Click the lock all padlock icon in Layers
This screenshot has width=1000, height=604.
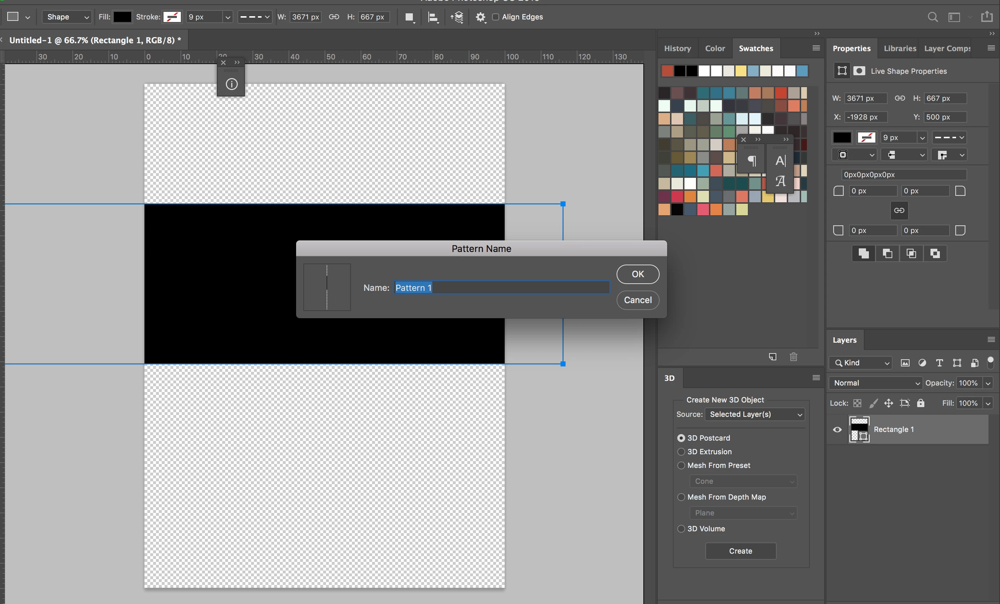[x=921, y=403]
